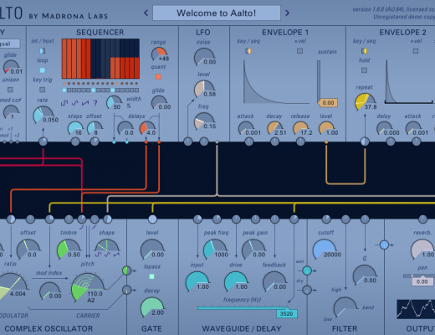This screenshot has height=335, width=435.
Task: Click the Envelope 1 attack knob
Action: [x=246, y=128]
